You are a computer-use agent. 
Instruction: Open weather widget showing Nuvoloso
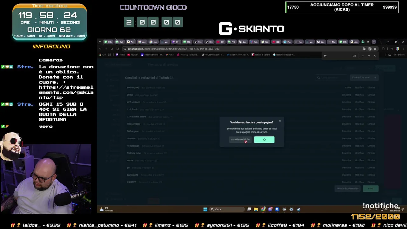[x=107, y=209]
